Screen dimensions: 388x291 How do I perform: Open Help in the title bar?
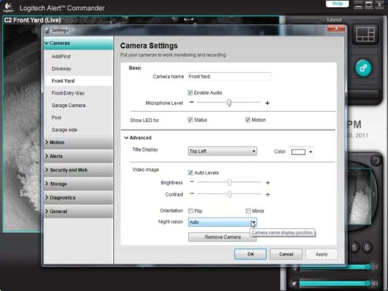337,4
